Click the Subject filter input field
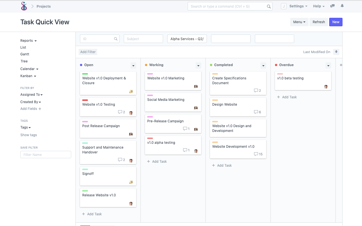The width and height of the screenshot is (362, 226). tap(143, 39)
